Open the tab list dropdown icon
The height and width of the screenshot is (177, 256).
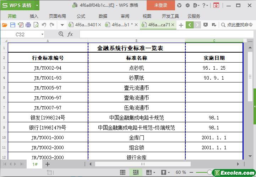(x=214, y=25)
